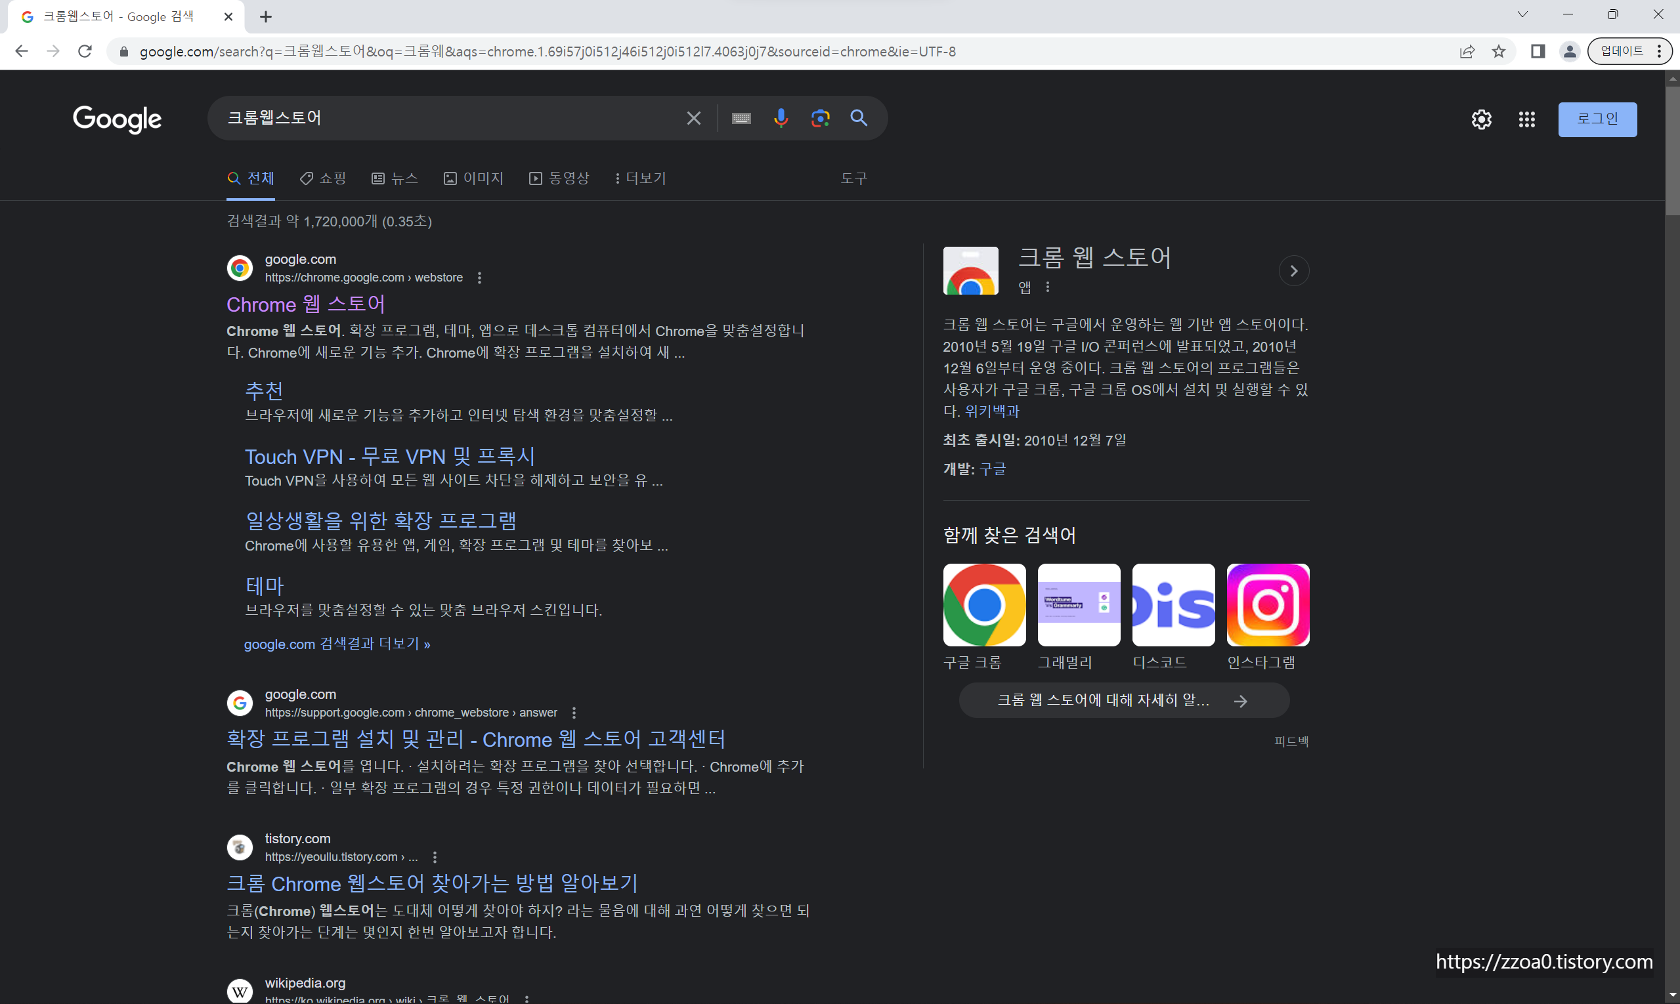Select the 전체 results tab
1680x1004 pixels.
point(251,178)
